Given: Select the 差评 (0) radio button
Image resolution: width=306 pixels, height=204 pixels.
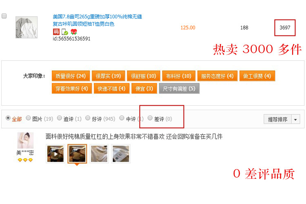Looking at the screenshot, I should 150,118.
